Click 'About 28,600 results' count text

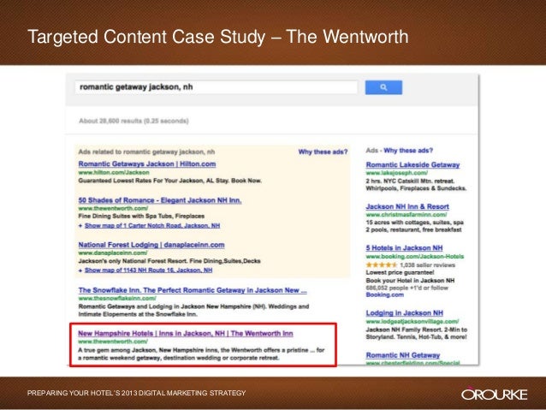(x=134, y=121)
